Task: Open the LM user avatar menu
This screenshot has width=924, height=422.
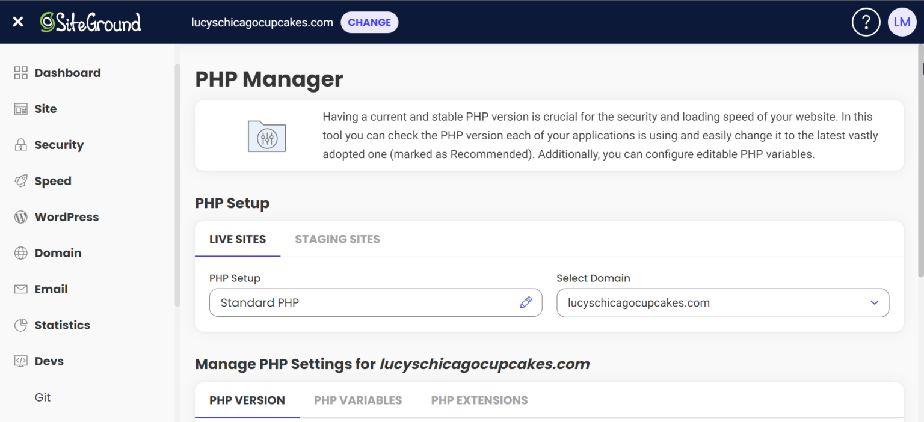Action: pyautogui.click(x=902, y=22)
